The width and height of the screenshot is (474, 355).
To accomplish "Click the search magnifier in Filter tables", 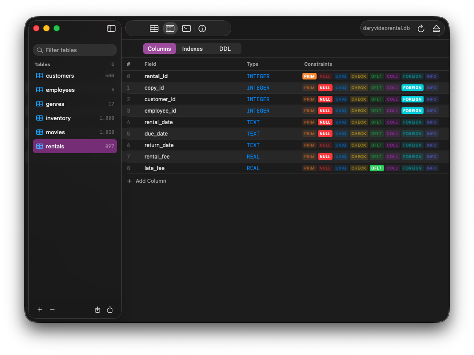I will (40, 50).
